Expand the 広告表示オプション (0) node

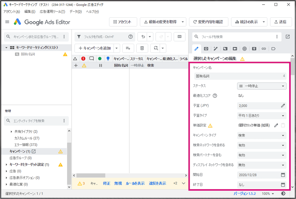pyautogui.click(x=7, y=178)
